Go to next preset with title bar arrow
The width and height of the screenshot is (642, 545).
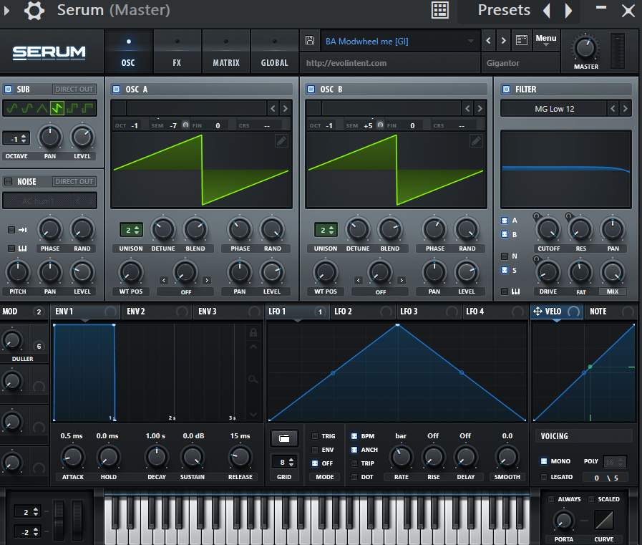click(x=568, y=10)
